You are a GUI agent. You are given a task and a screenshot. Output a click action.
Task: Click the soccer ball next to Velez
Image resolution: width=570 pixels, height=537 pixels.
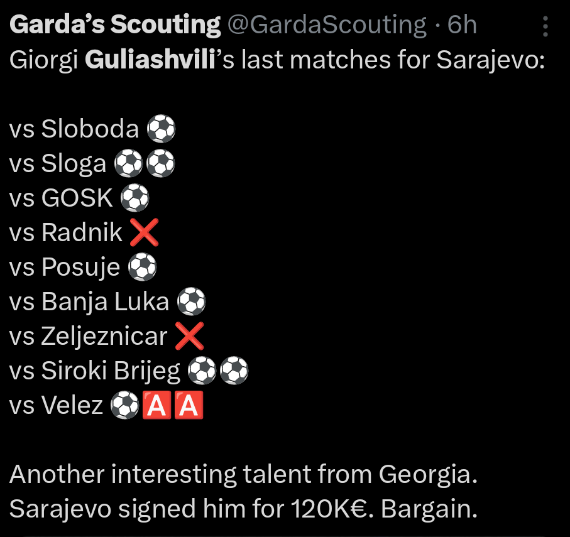coord(124,405)
